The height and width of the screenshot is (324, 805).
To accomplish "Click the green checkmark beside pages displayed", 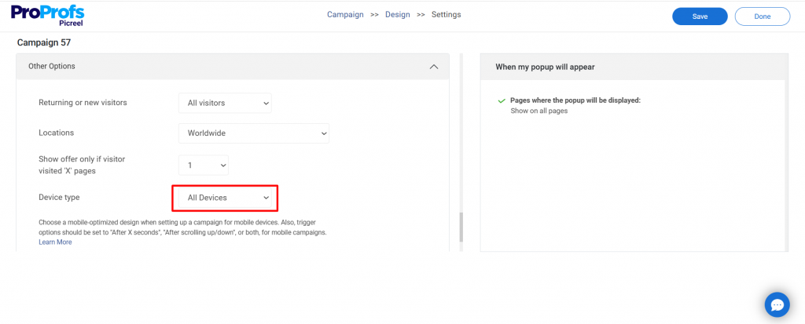I will coord(501,101).
